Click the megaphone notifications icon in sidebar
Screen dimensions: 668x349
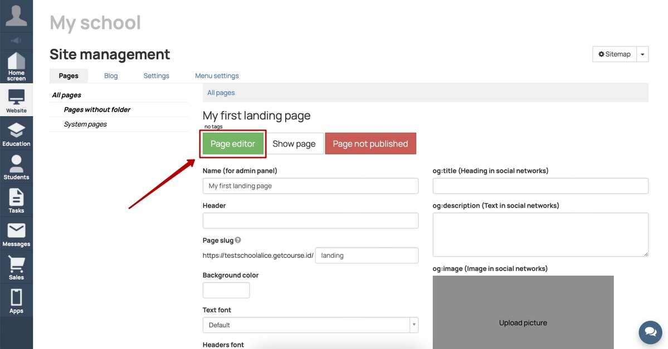[16, 41]
